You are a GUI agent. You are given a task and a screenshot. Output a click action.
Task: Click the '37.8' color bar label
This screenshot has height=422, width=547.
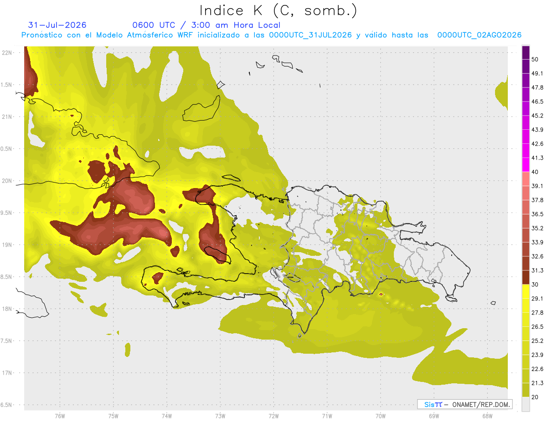tap(537, 200)
